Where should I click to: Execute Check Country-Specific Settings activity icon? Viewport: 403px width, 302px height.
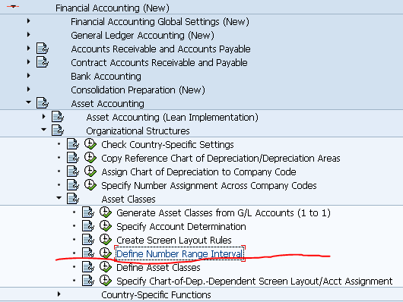pos(90,144)
